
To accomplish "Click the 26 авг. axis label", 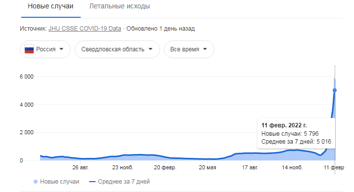I will (x=80, y=167).
